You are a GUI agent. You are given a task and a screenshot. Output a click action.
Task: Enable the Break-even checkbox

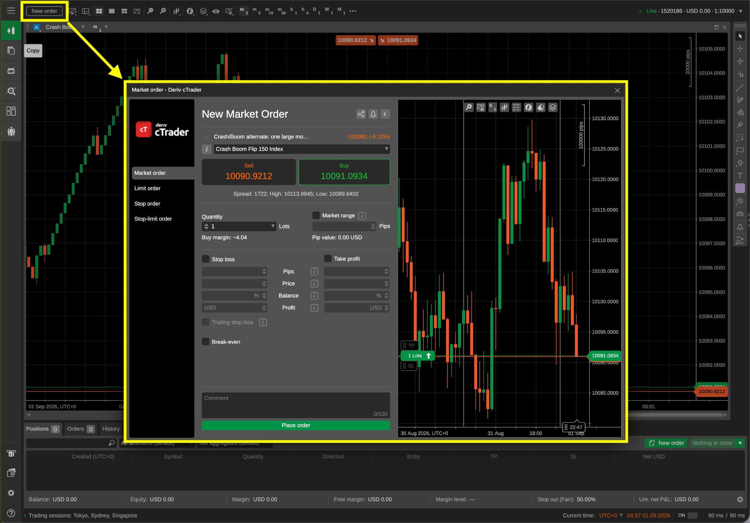coord(206,342)
